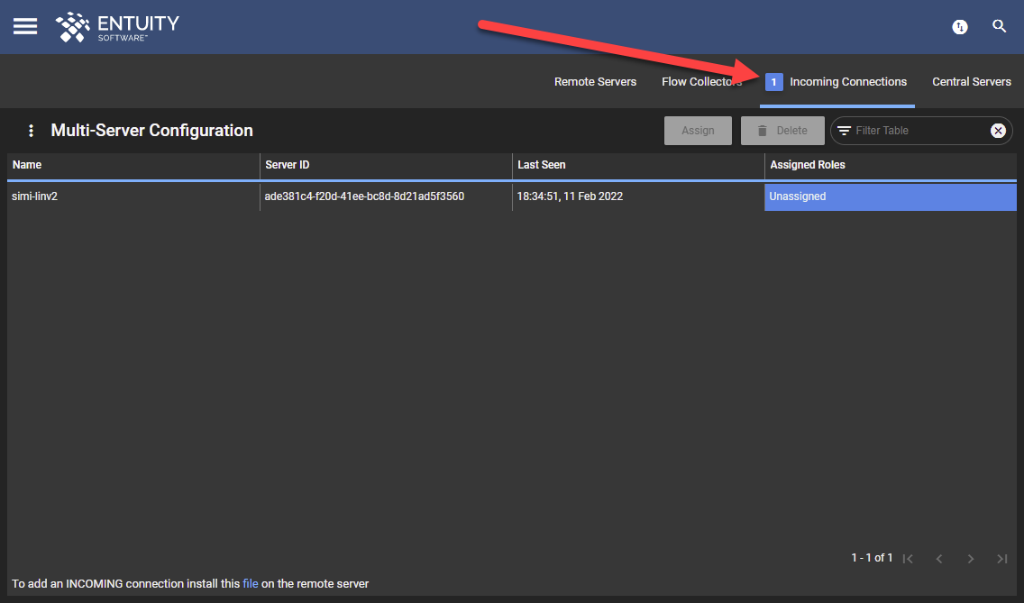Click the 1 - 1 of 1 pagination text
Viewport: 1024px width, 603px height.
point(871,558)
